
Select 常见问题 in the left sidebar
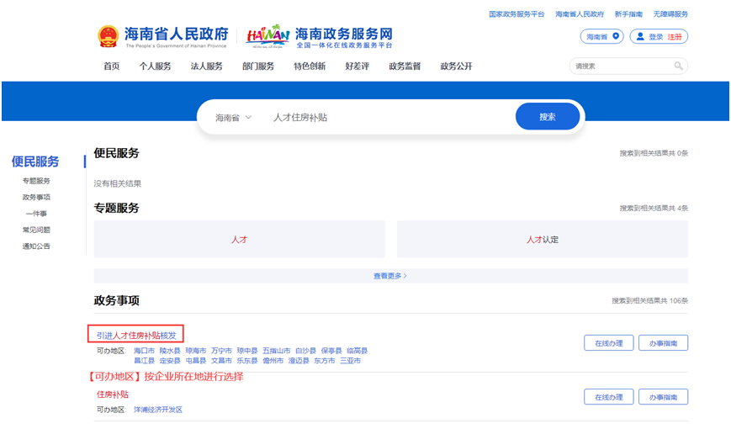coord(36,230)
